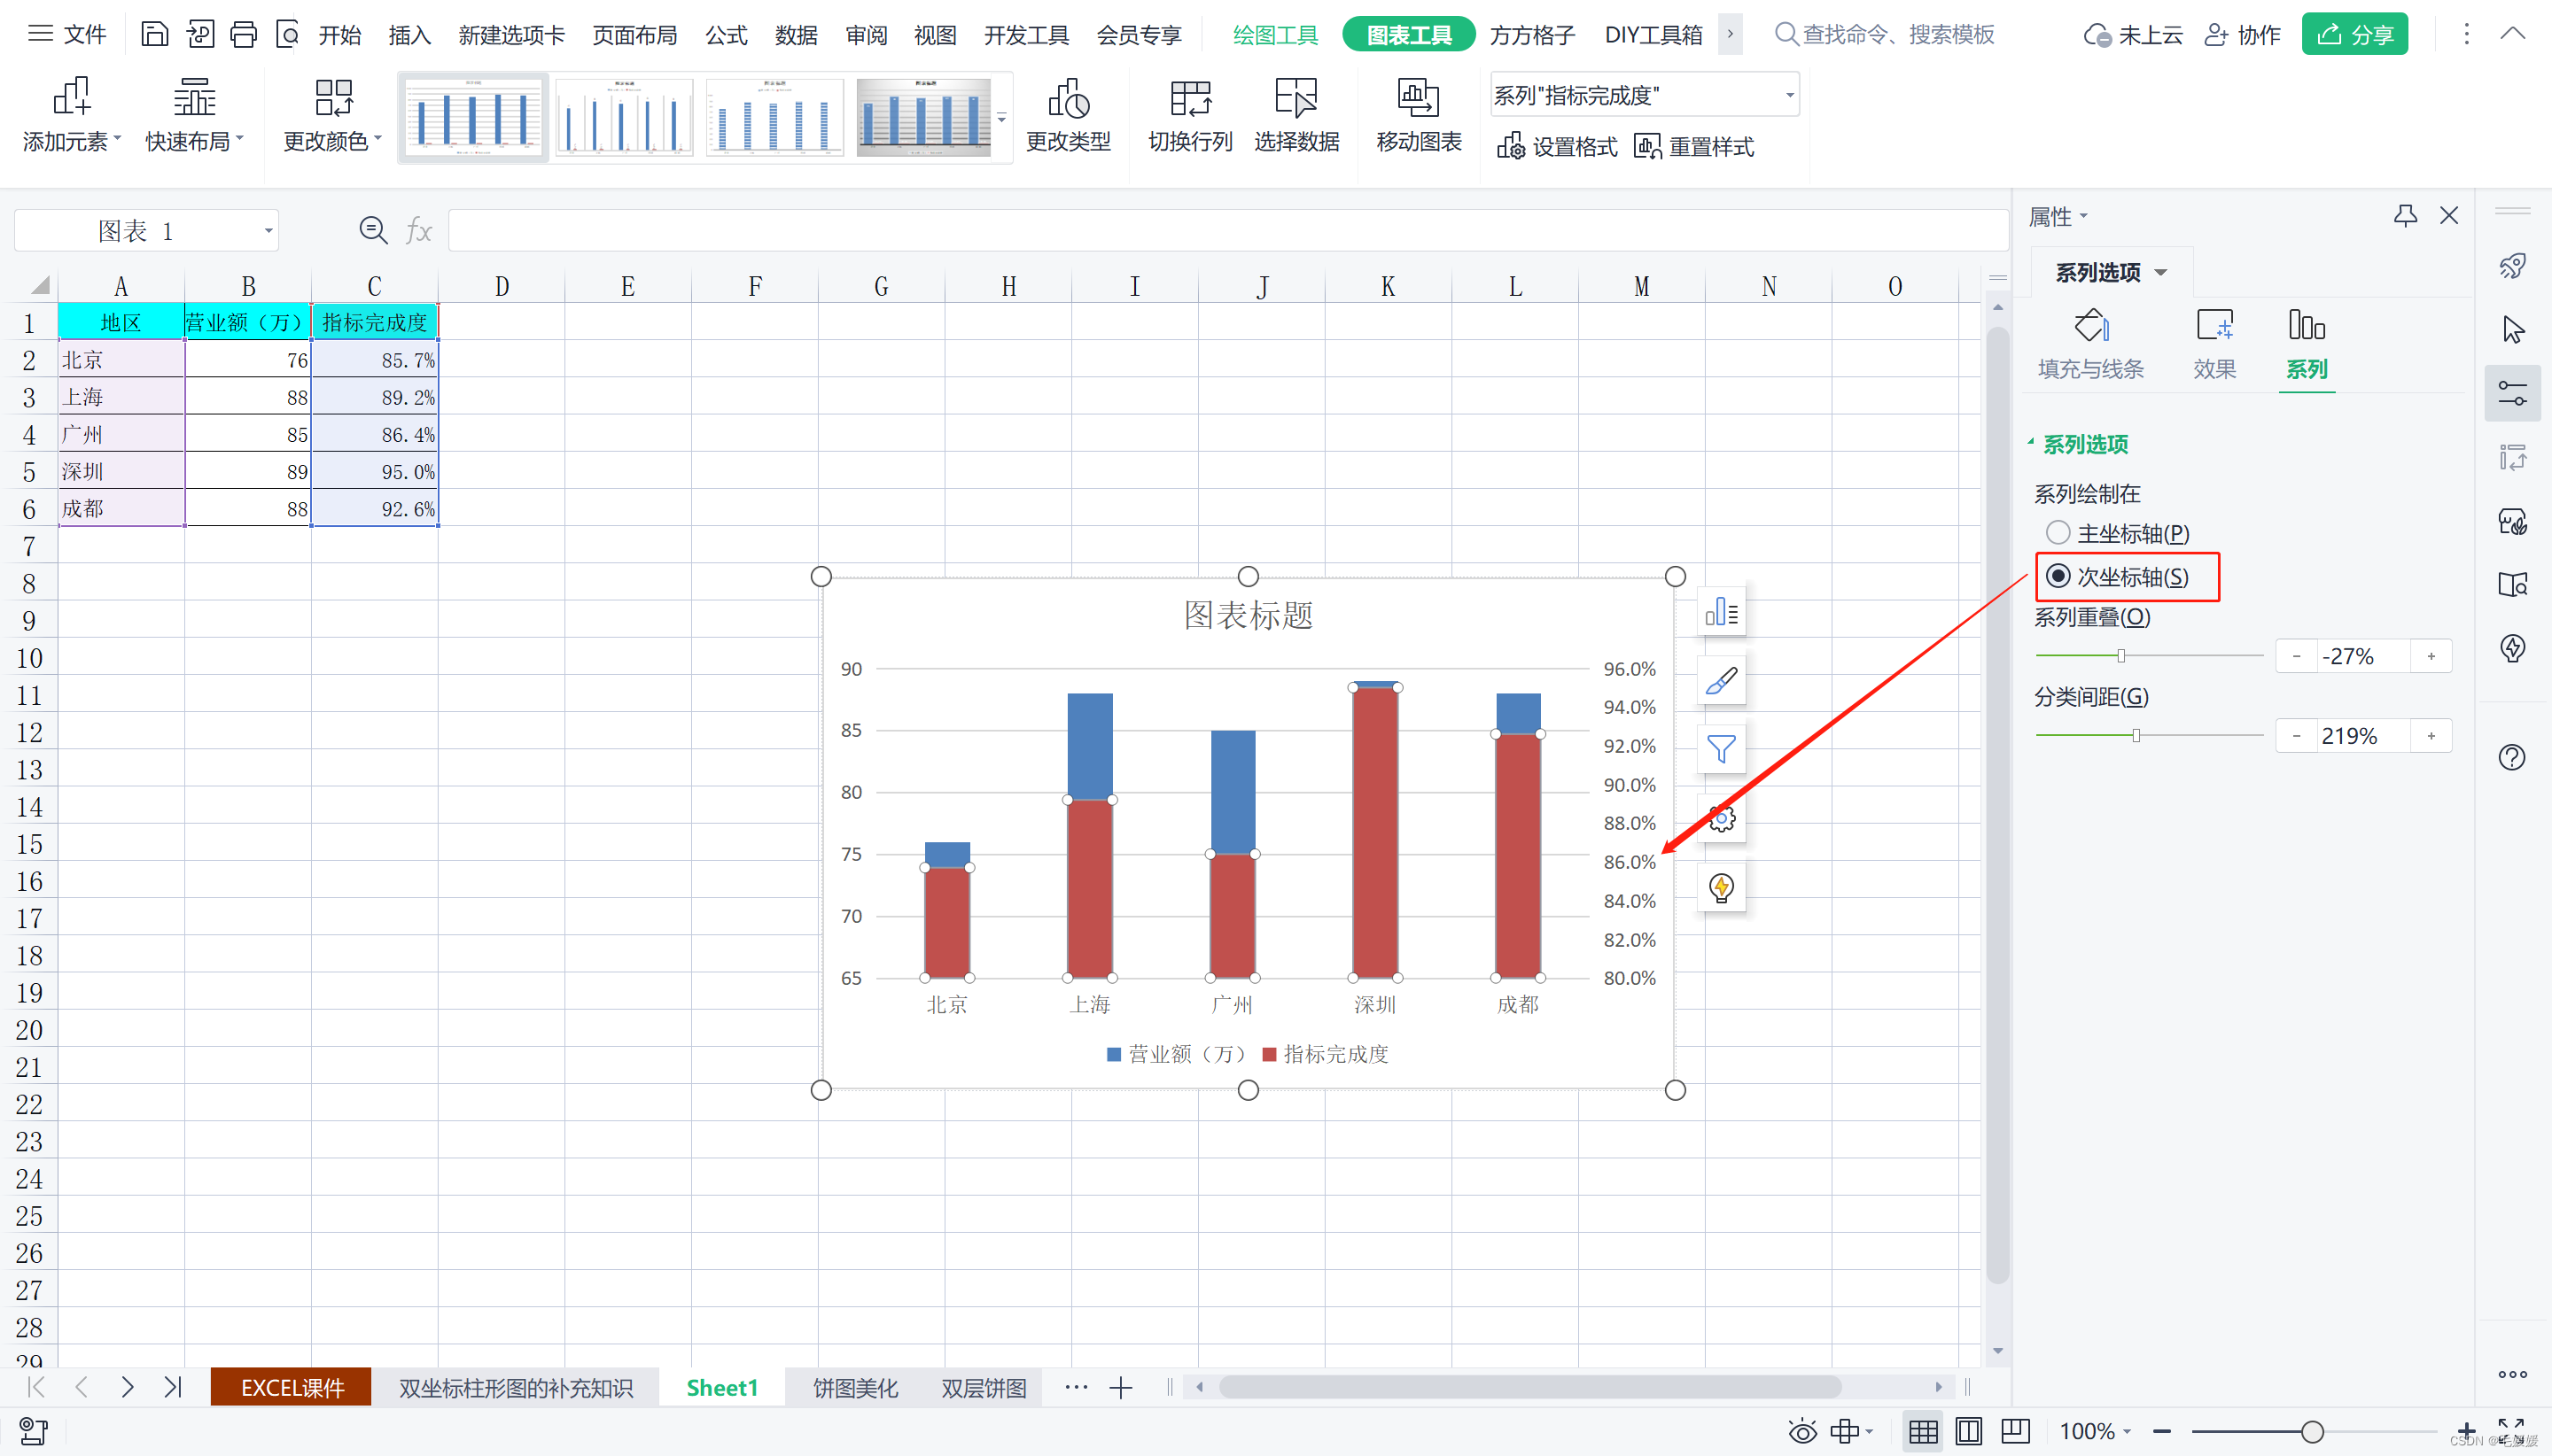The width and height of the screenshot is (2552, 1456).
Task: Open the 页面布局 page layout ribbon tab
Action: 634,35
